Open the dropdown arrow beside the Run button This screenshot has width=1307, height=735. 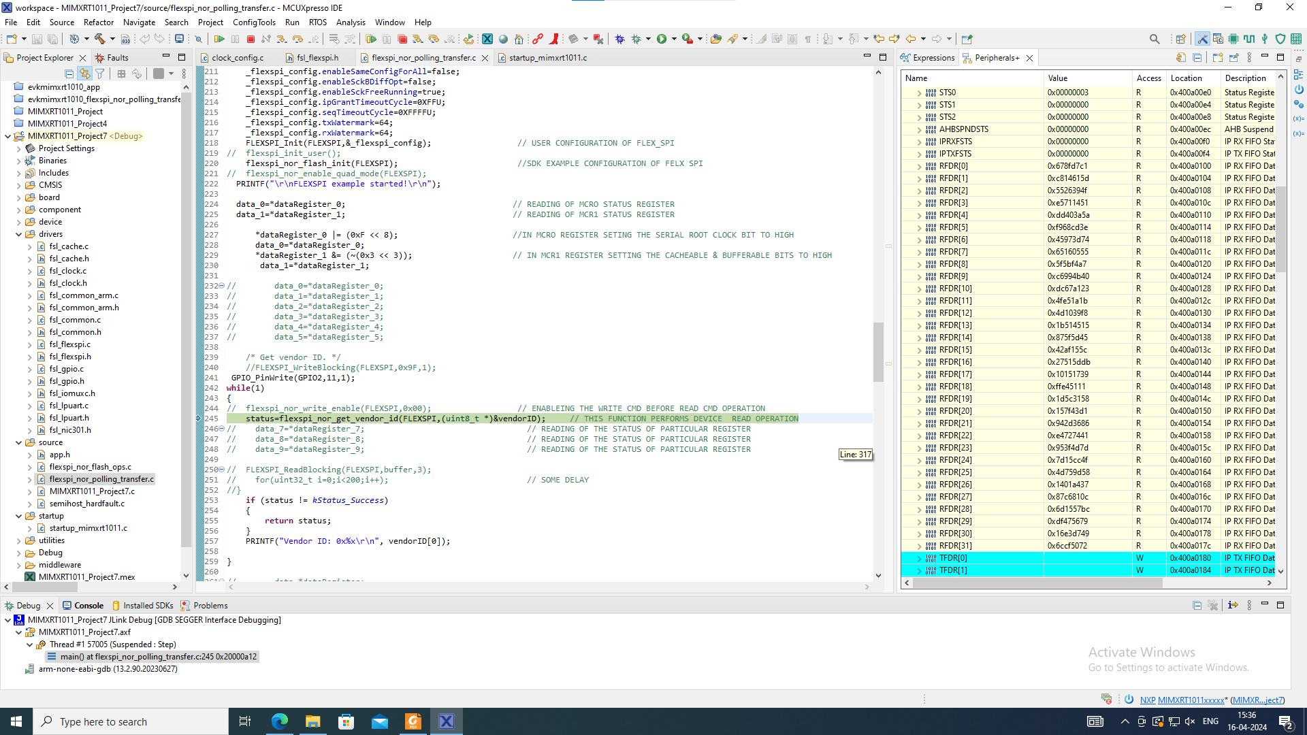(675, 39)
